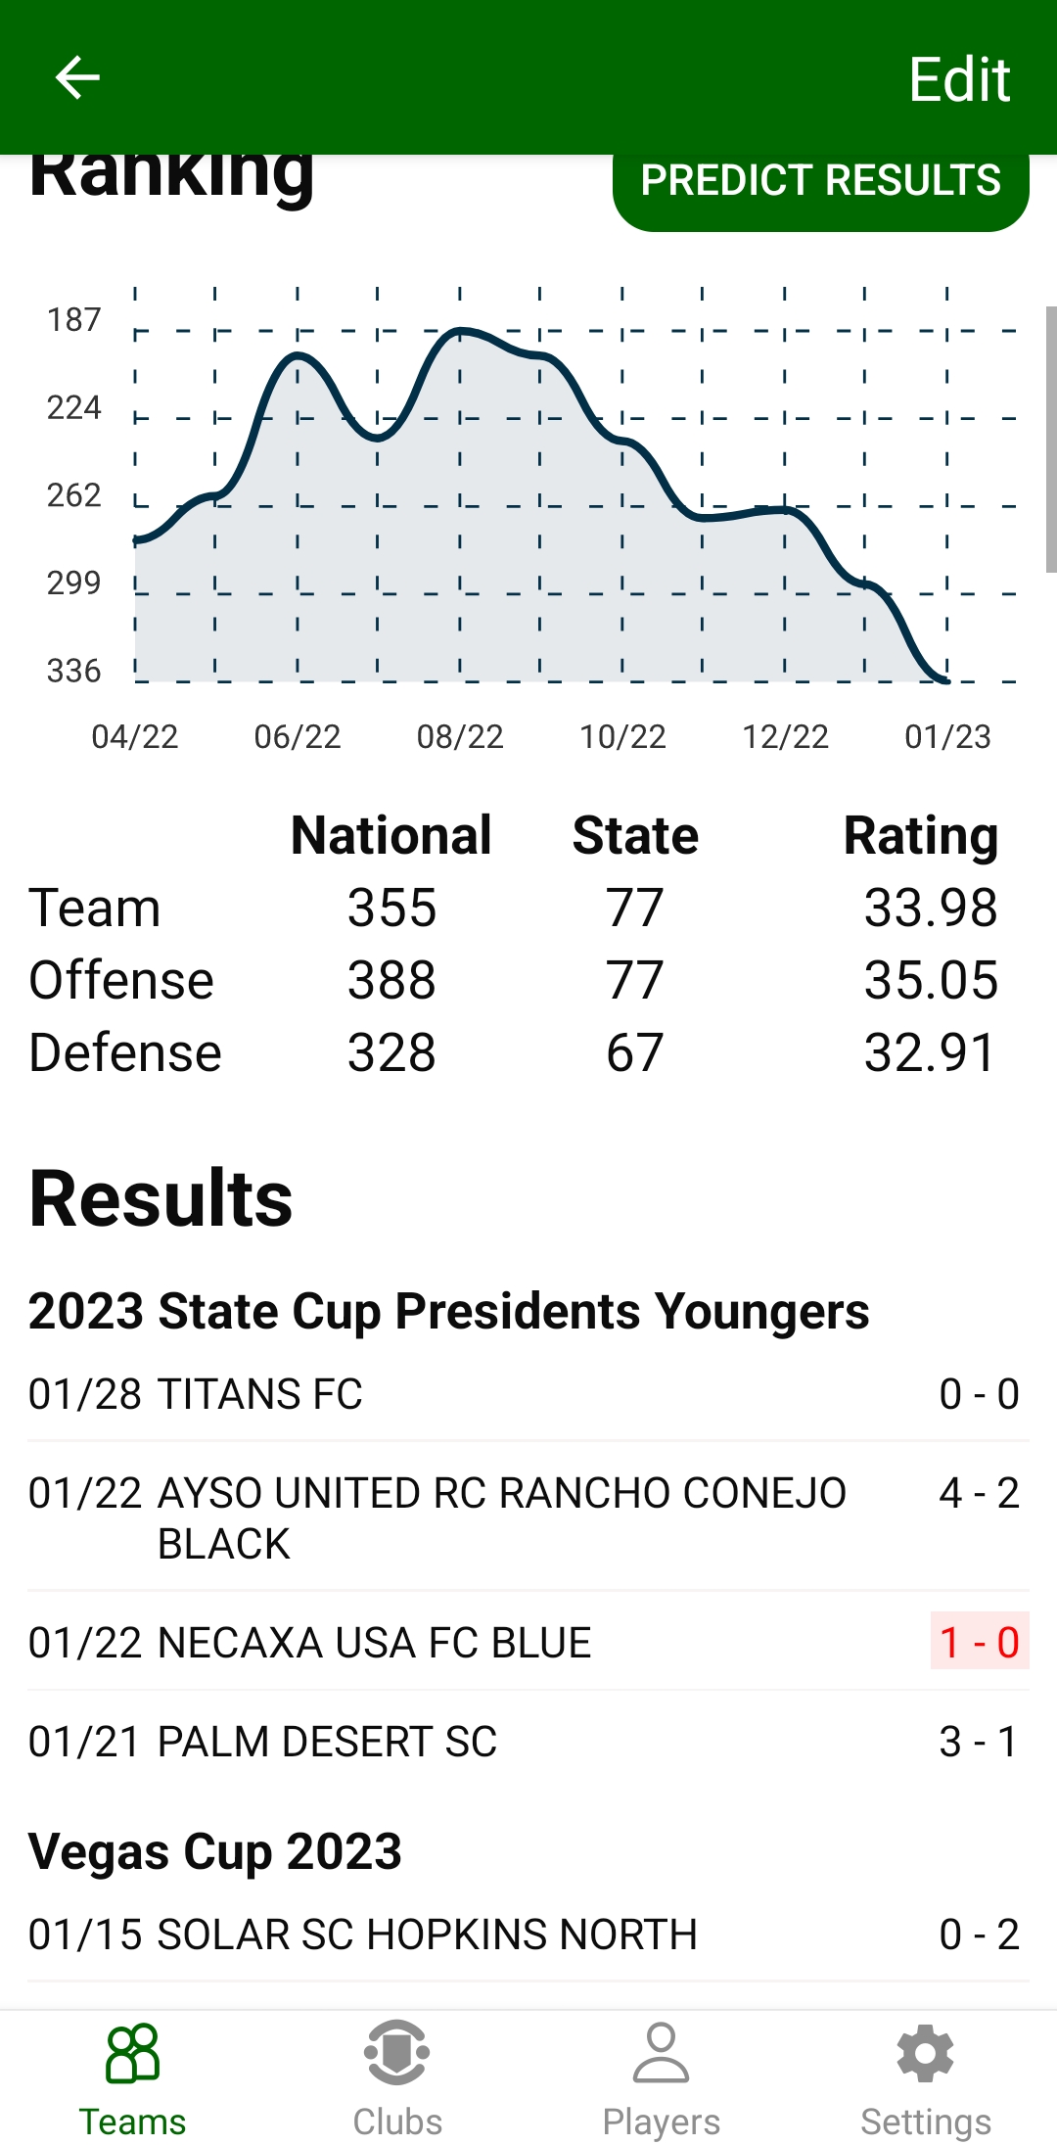Tap the back arrow icon
This screenshot has width=1057, height=2145.
(77, 77)
